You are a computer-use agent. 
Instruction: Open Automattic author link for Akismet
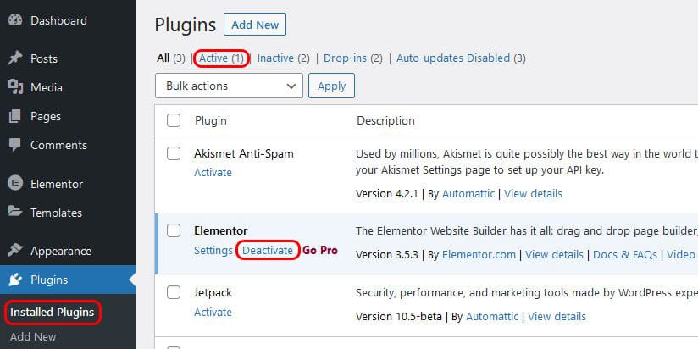click(468, 194)
